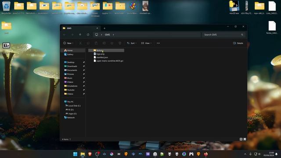Image resolution: width=281 pixels, height=158 pixels.
Task: Open the Sort dropdown
Action: (132, 43)
